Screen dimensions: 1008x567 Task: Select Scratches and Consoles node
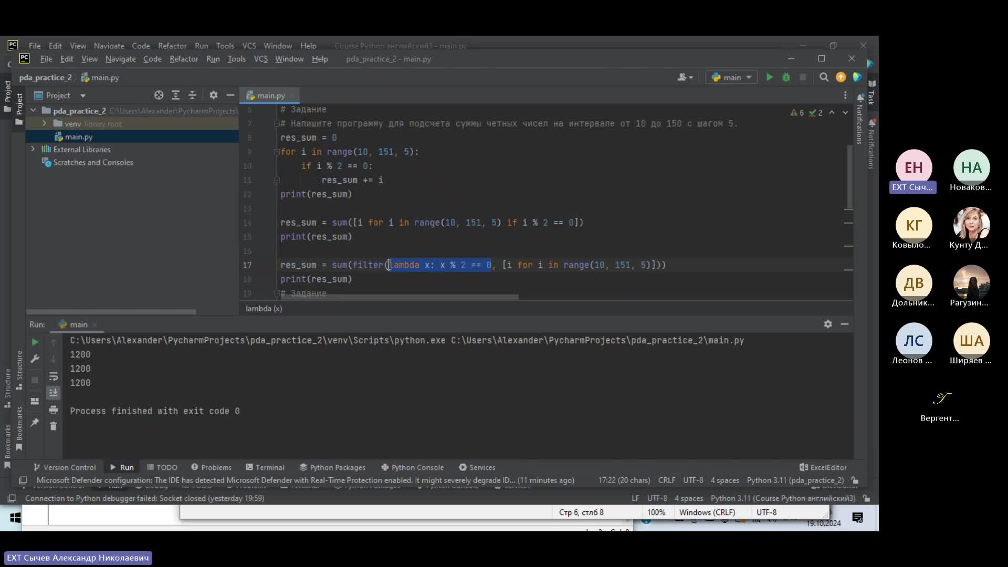pyautogui.click(x=93, y=162)
